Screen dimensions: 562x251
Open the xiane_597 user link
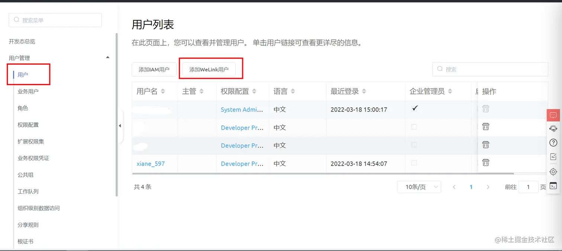pyautogui.click(x=151, y=163)
